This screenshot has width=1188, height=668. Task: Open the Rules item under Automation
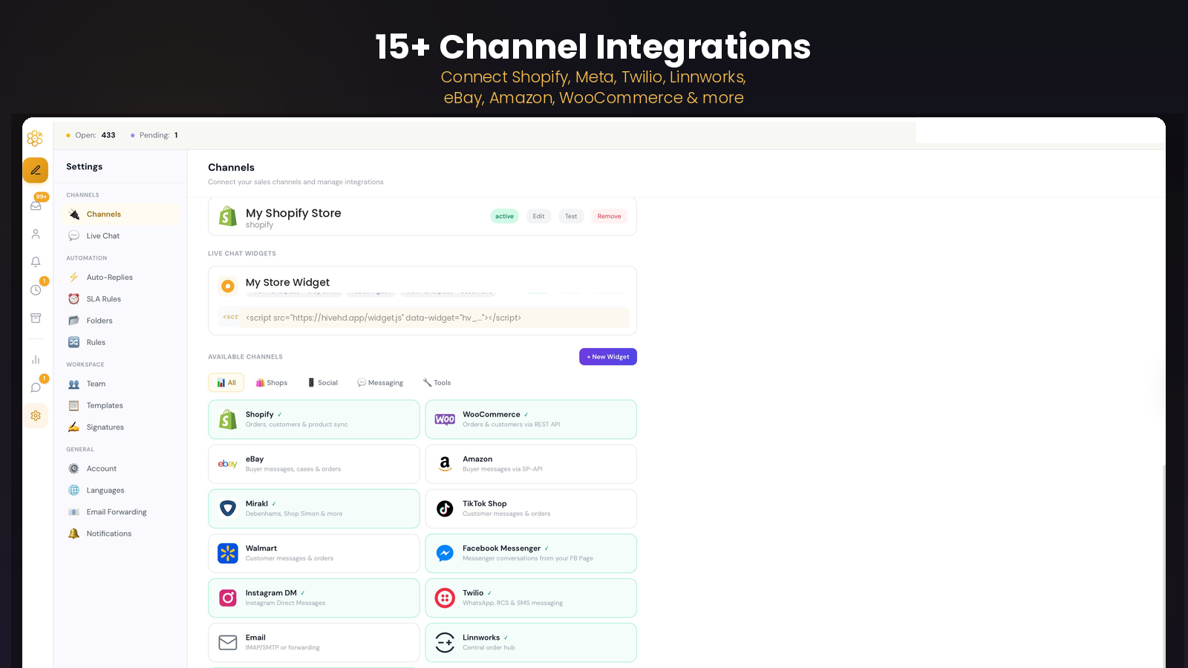pyautogui.click(x=121, y=342)
